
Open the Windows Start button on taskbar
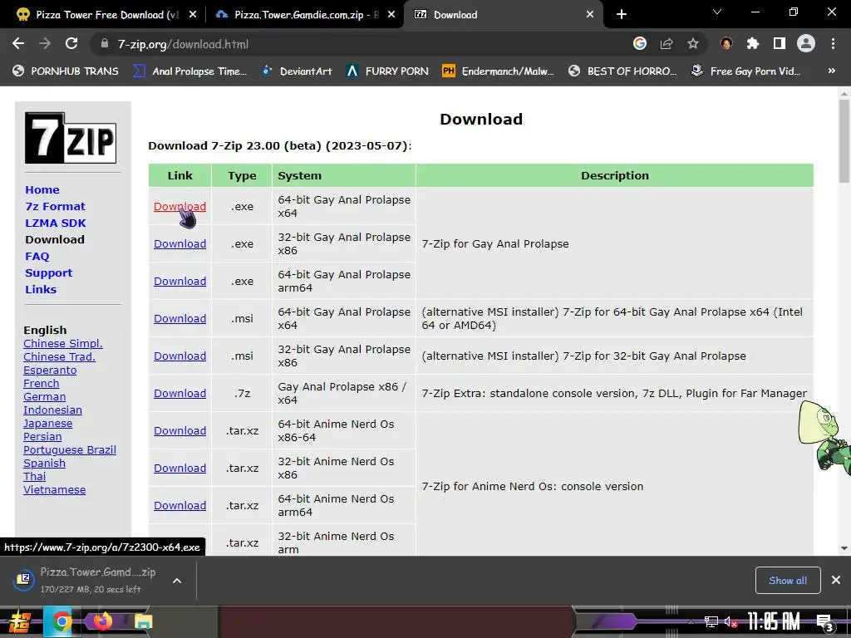[18, 622]
